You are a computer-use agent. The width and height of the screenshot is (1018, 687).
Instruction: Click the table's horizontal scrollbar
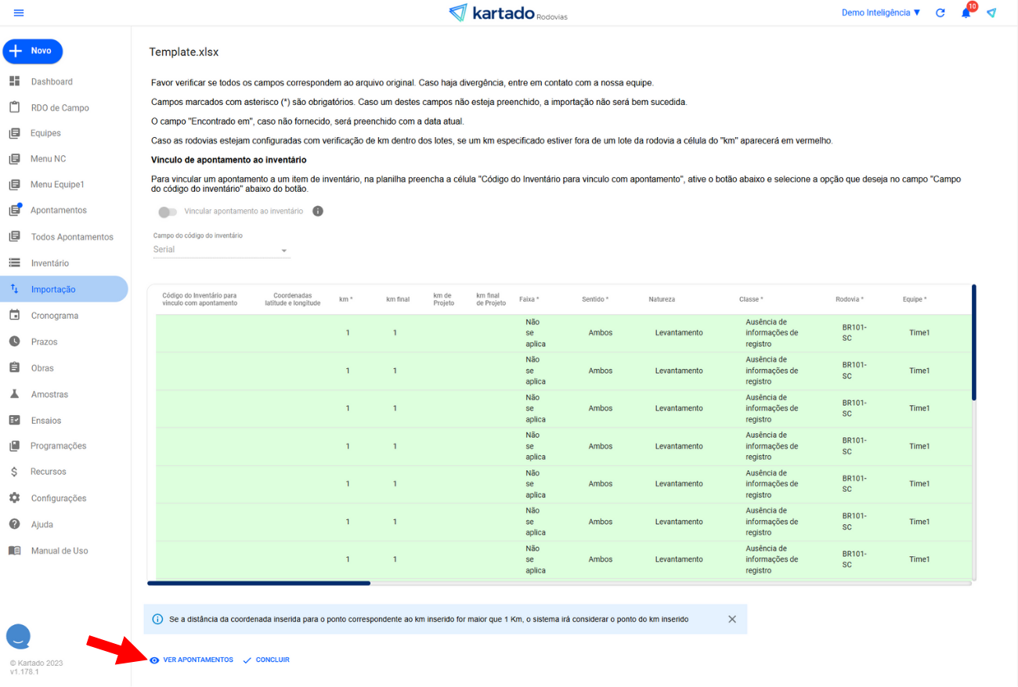(258, 583)
